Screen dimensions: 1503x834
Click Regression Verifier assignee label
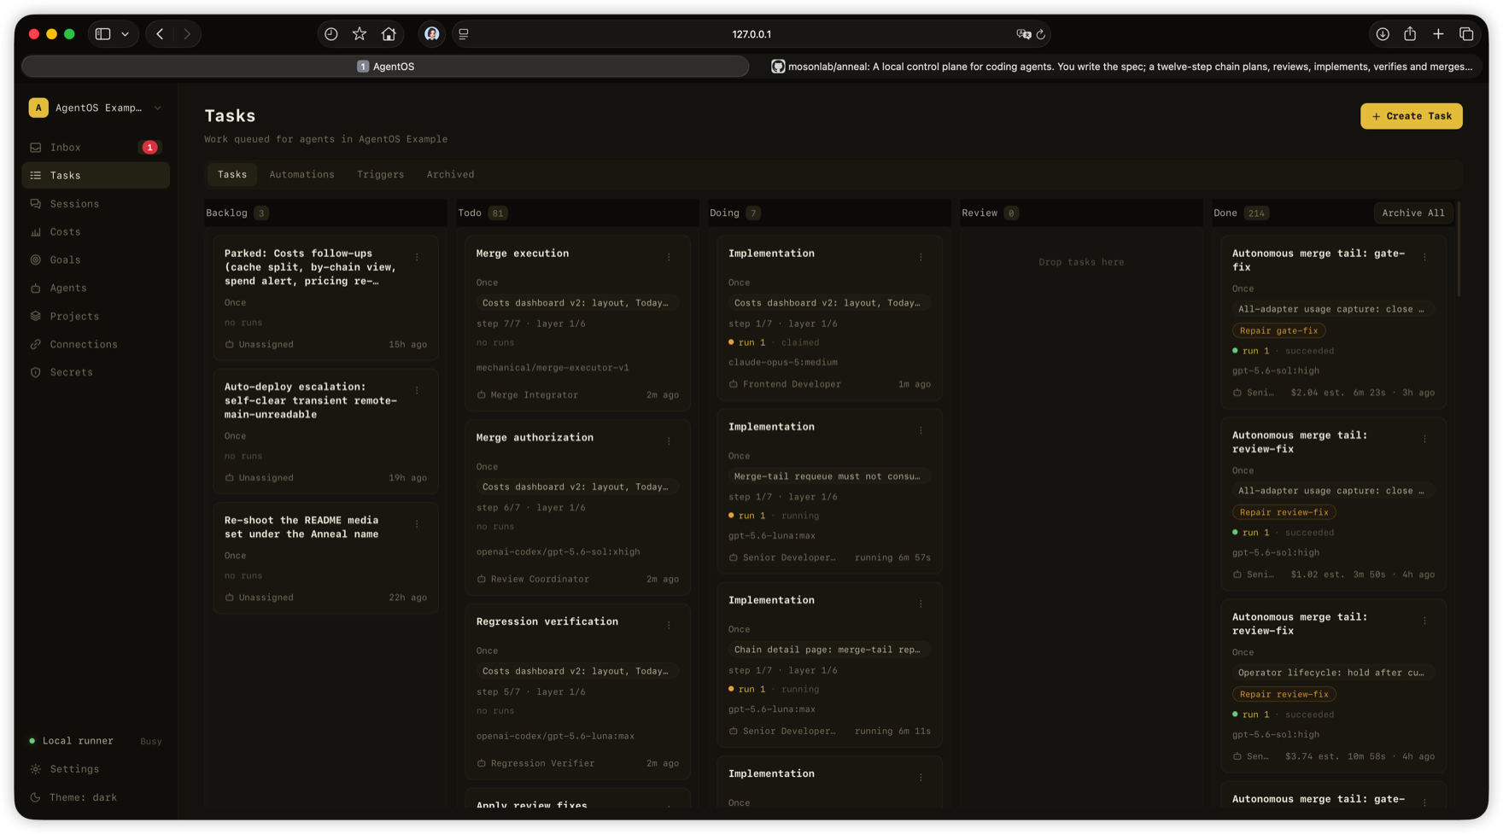(542, 764)
